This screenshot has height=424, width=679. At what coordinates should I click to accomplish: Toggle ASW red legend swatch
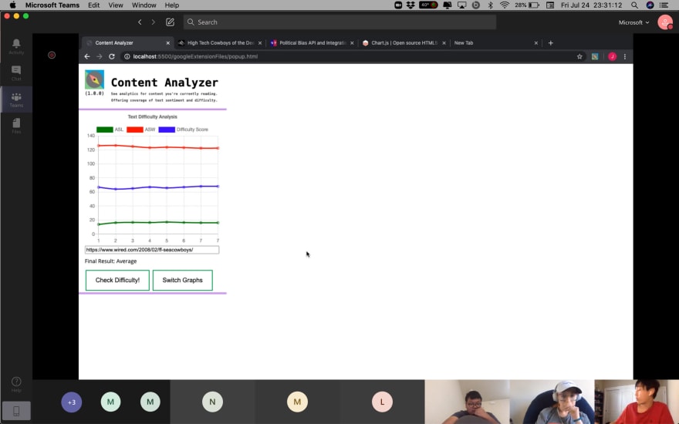(135, 130)
